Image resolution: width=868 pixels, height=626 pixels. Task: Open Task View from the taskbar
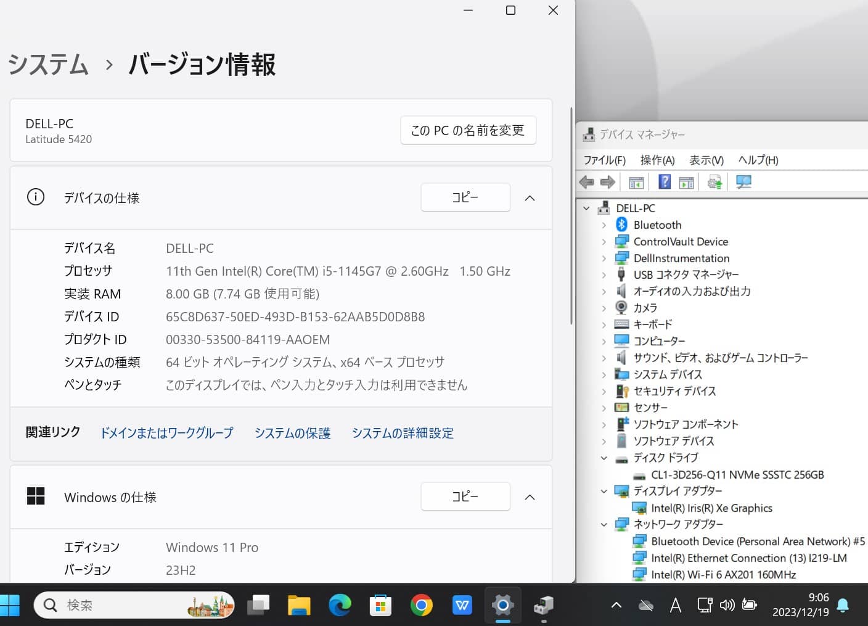(258, 606)
